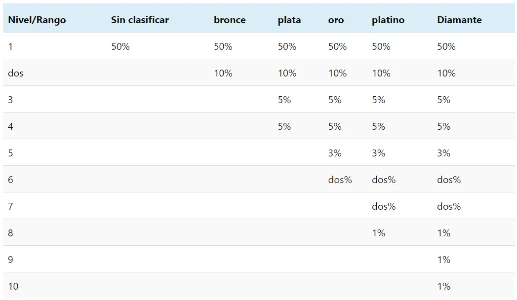
Task: Select level 10 row label
Action: coord(13,287)
